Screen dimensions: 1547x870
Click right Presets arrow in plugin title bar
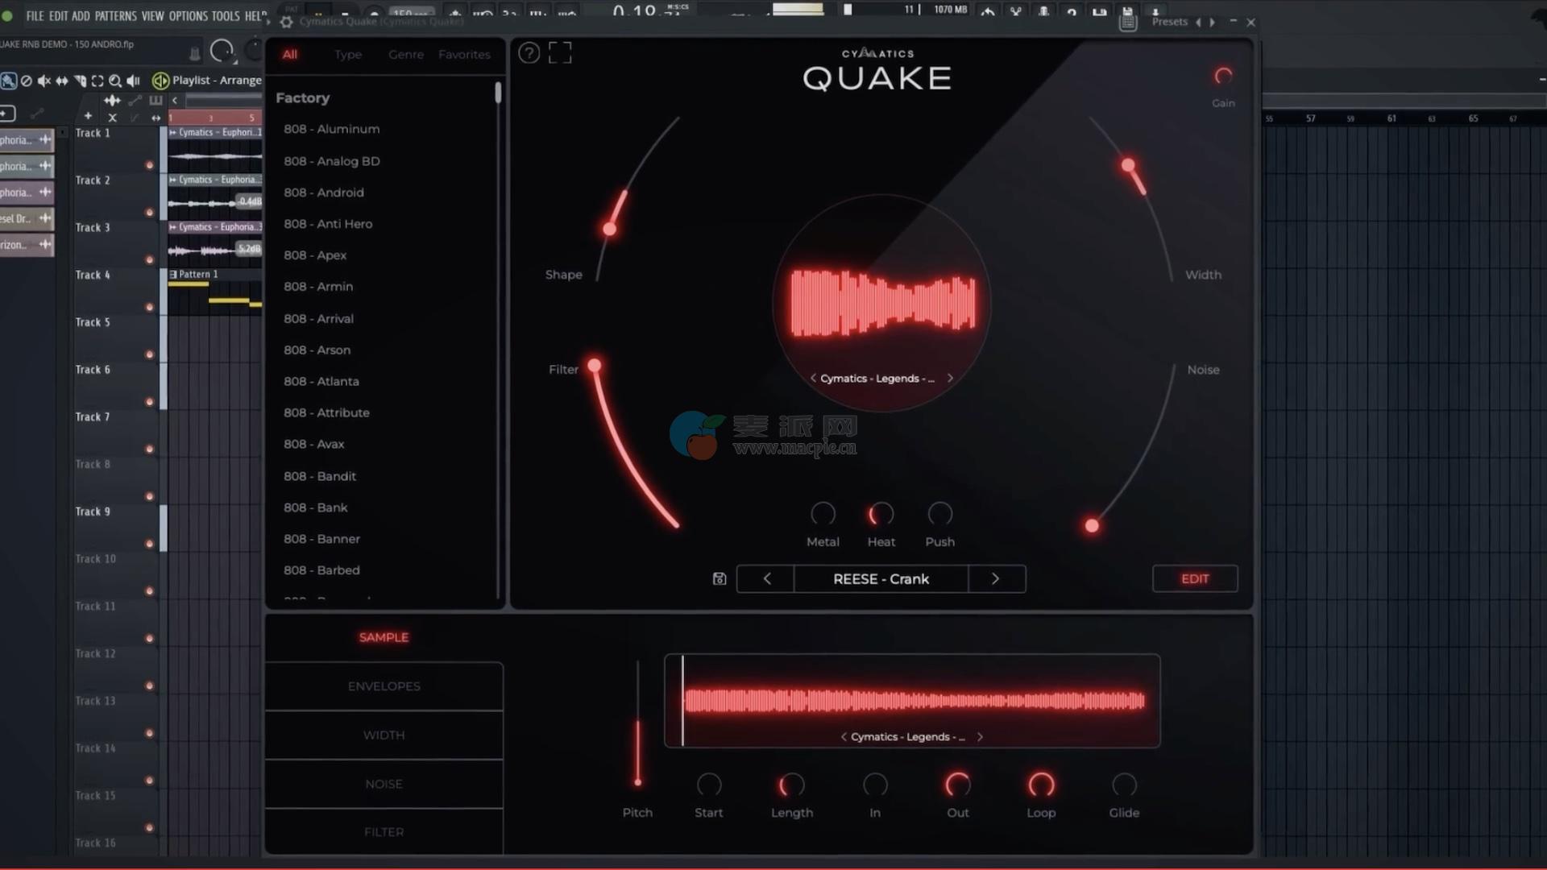tap(1212, 23)
